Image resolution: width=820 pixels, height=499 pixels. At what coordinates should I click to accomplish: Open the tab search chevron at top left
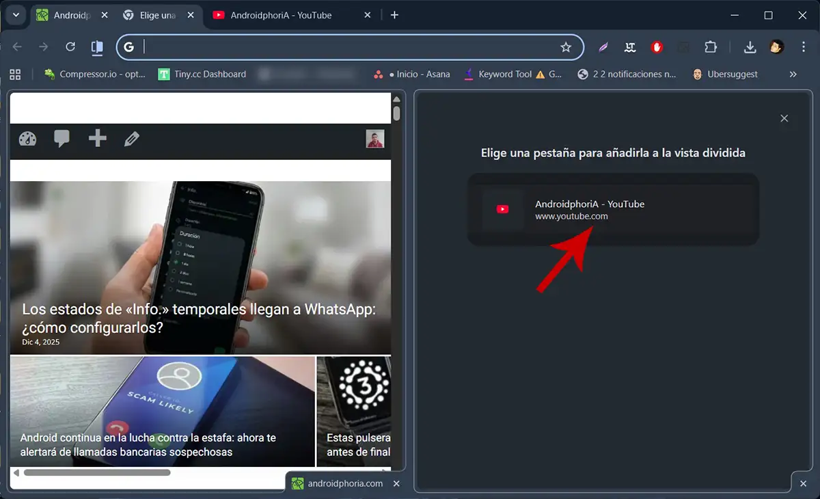[x=15, y=15]
